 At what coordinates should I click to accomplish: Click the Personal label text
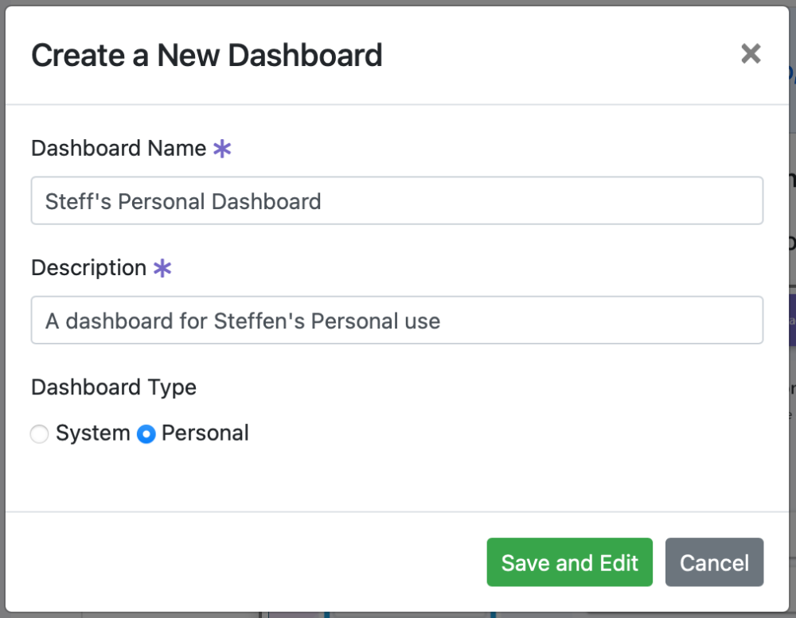(205, 433)
